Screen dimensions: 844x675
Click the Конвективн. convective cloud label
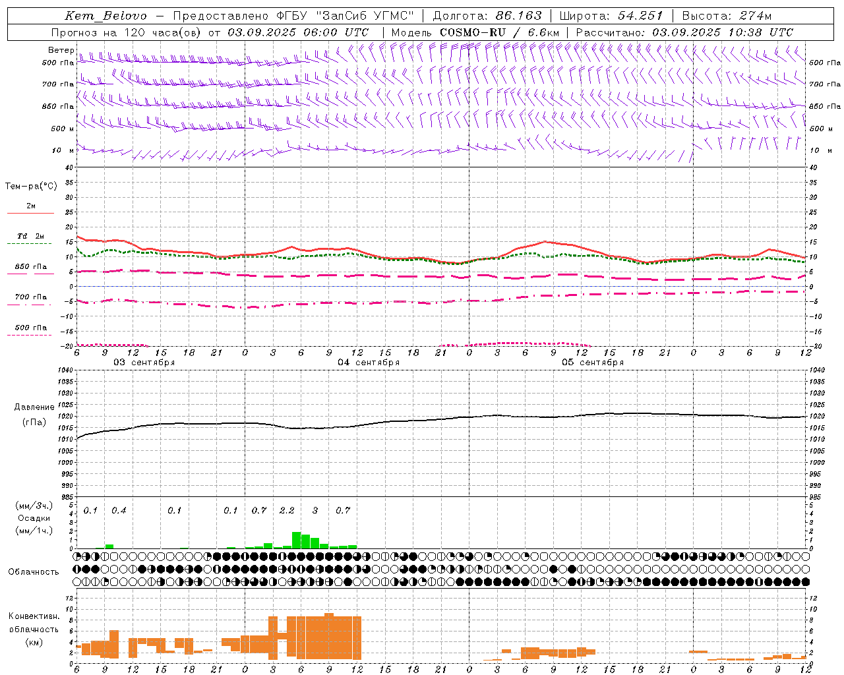coord(34,616)
